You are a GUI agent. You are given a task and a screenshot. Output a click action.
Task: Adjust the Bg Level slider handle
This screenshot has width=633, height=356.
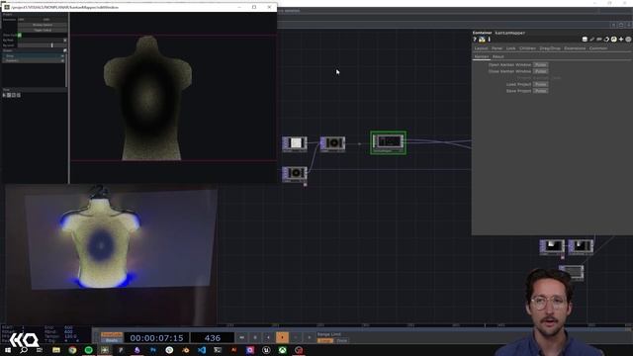coord(52,45)
